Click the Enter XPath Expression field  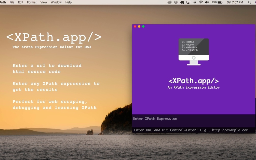[178, 118]
